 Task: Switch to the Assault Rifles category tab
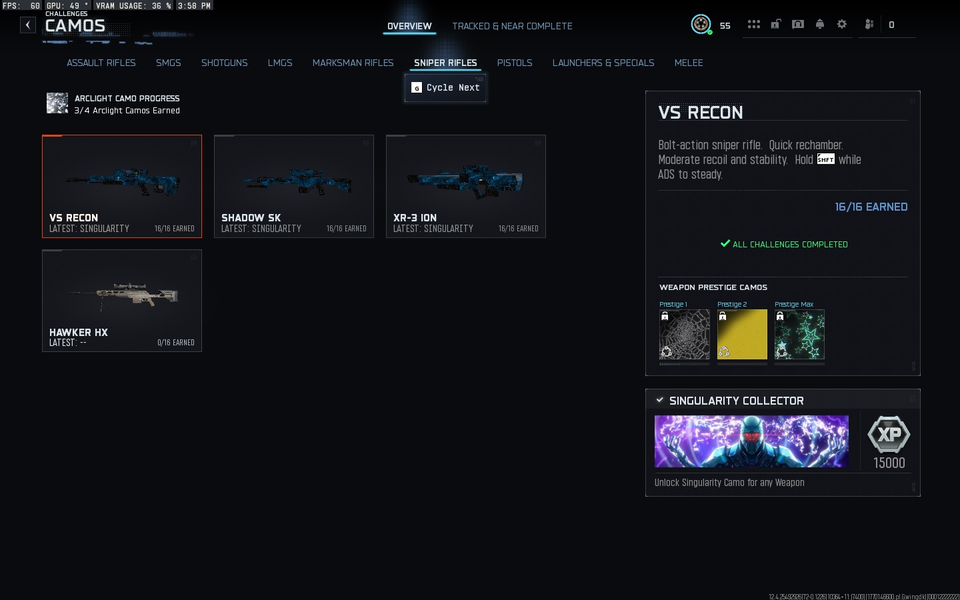[101, 63]
